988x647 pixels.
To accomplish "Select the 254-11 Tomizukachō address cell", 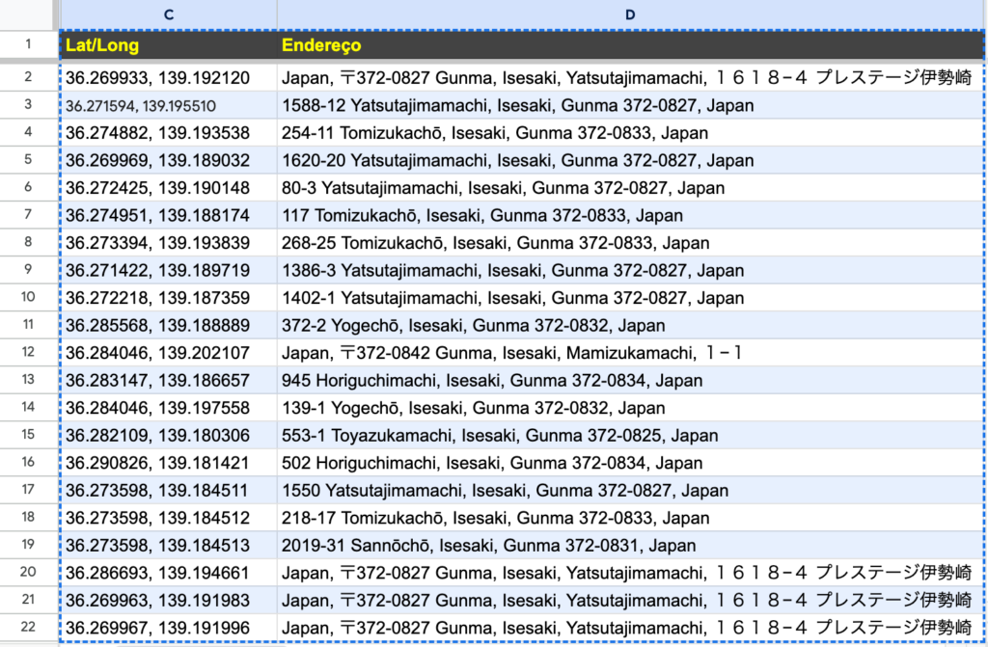I will [x=495, y=133].
